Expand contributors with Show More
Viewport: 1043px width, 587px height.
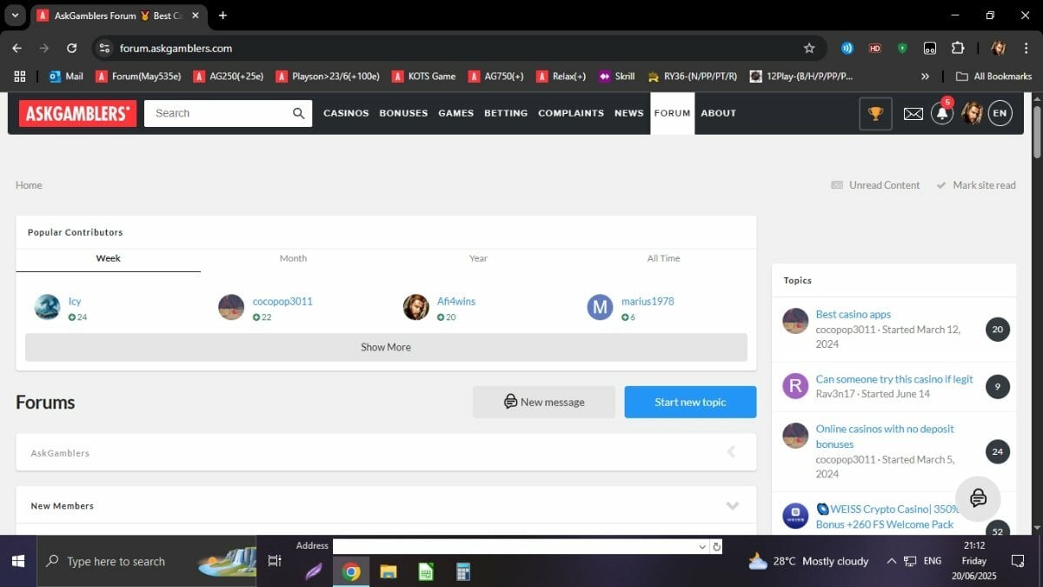click(x=386, y=347)
